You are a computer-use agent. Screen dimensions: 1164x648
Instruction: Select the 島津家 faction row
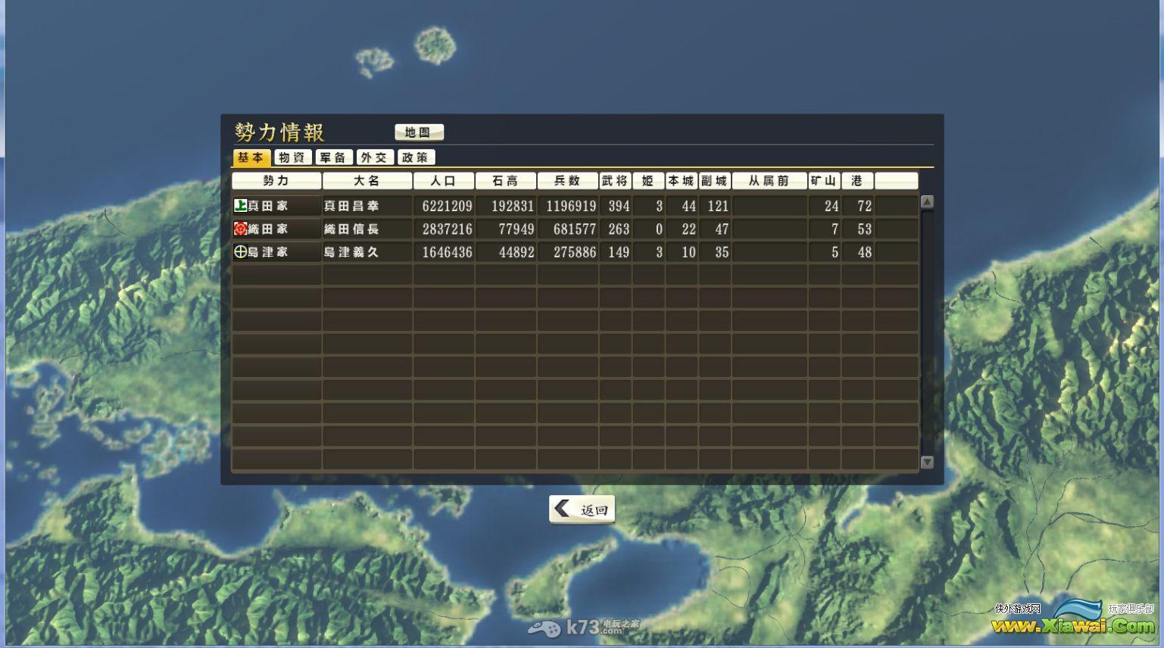(575, 252)
